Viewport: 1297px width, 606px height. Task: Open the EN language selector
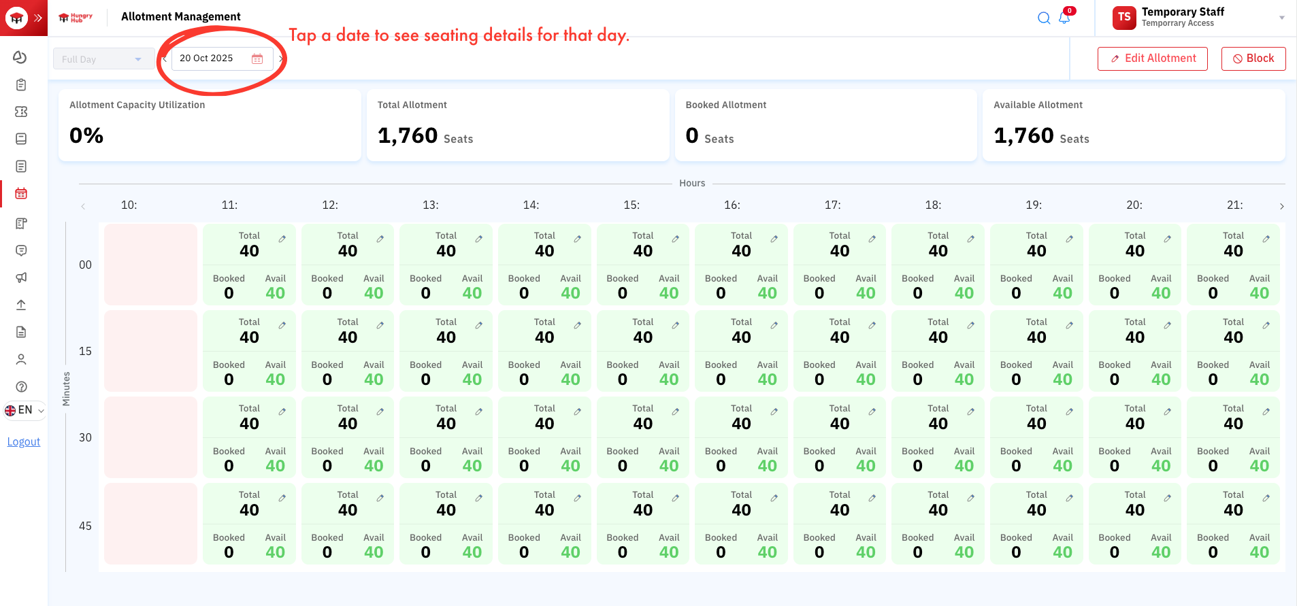tap(24, 410)
